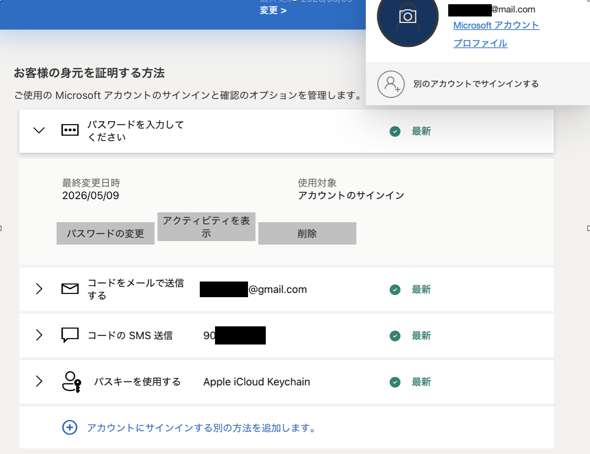Expand the passkey row chevron
The width and height of the screenshot is (590, 454).
[x=39, y=381]
